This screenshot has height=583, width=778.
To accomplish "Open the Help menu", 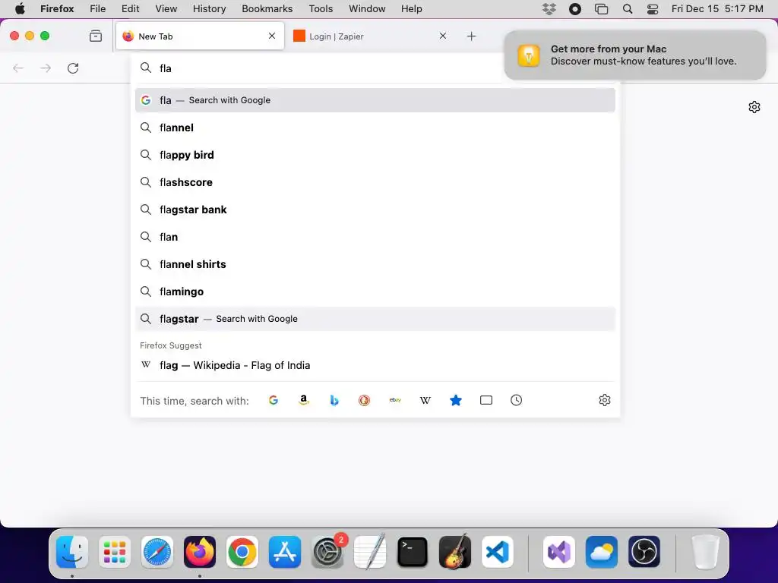I will (412, 9).
